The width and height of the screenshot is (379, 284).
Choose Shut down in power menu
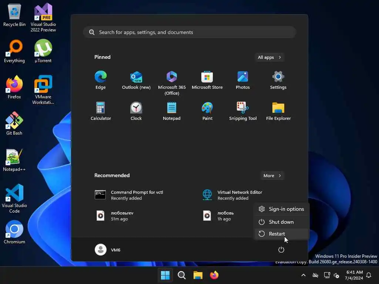(x=282, y=222)
